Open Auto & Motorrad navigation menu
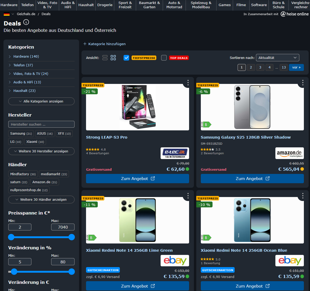The width and height of the screenshot is (310, 291). click(x=174, y=5)
